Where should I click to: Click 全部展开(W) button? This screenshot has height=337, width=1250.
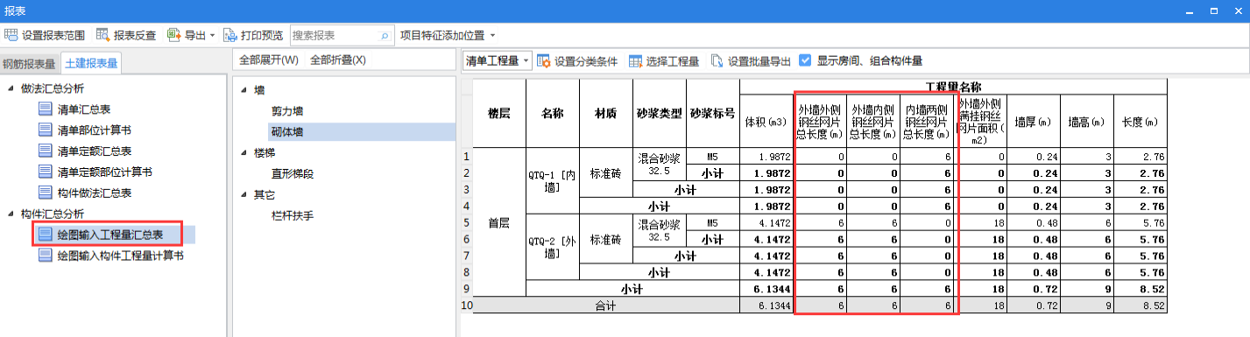point(269,60)
